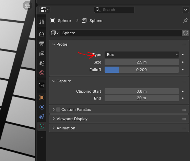Open the View Layer properties tab

42,54
